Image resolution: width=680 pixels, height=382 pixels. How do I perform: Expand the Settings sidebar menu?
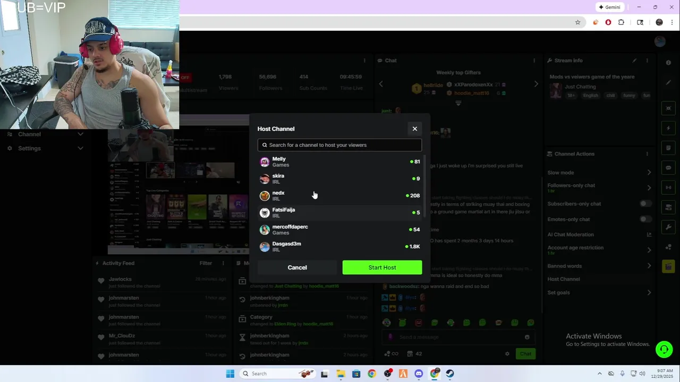[80, 148]
